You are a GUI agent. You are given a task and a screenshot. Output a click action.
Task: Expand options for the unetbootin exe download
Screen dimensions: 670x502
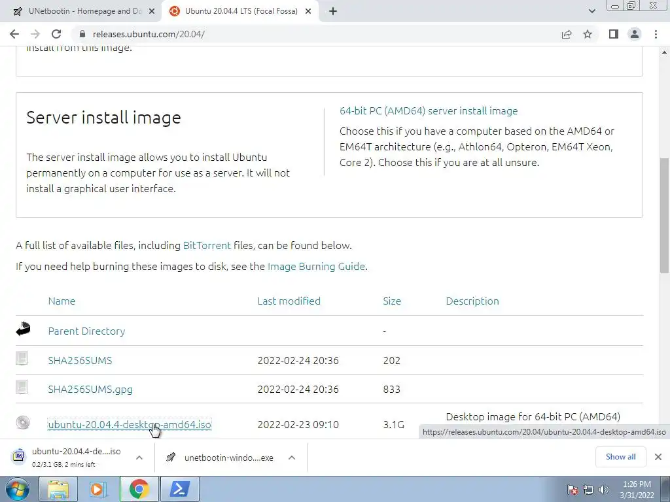point(292,458)
